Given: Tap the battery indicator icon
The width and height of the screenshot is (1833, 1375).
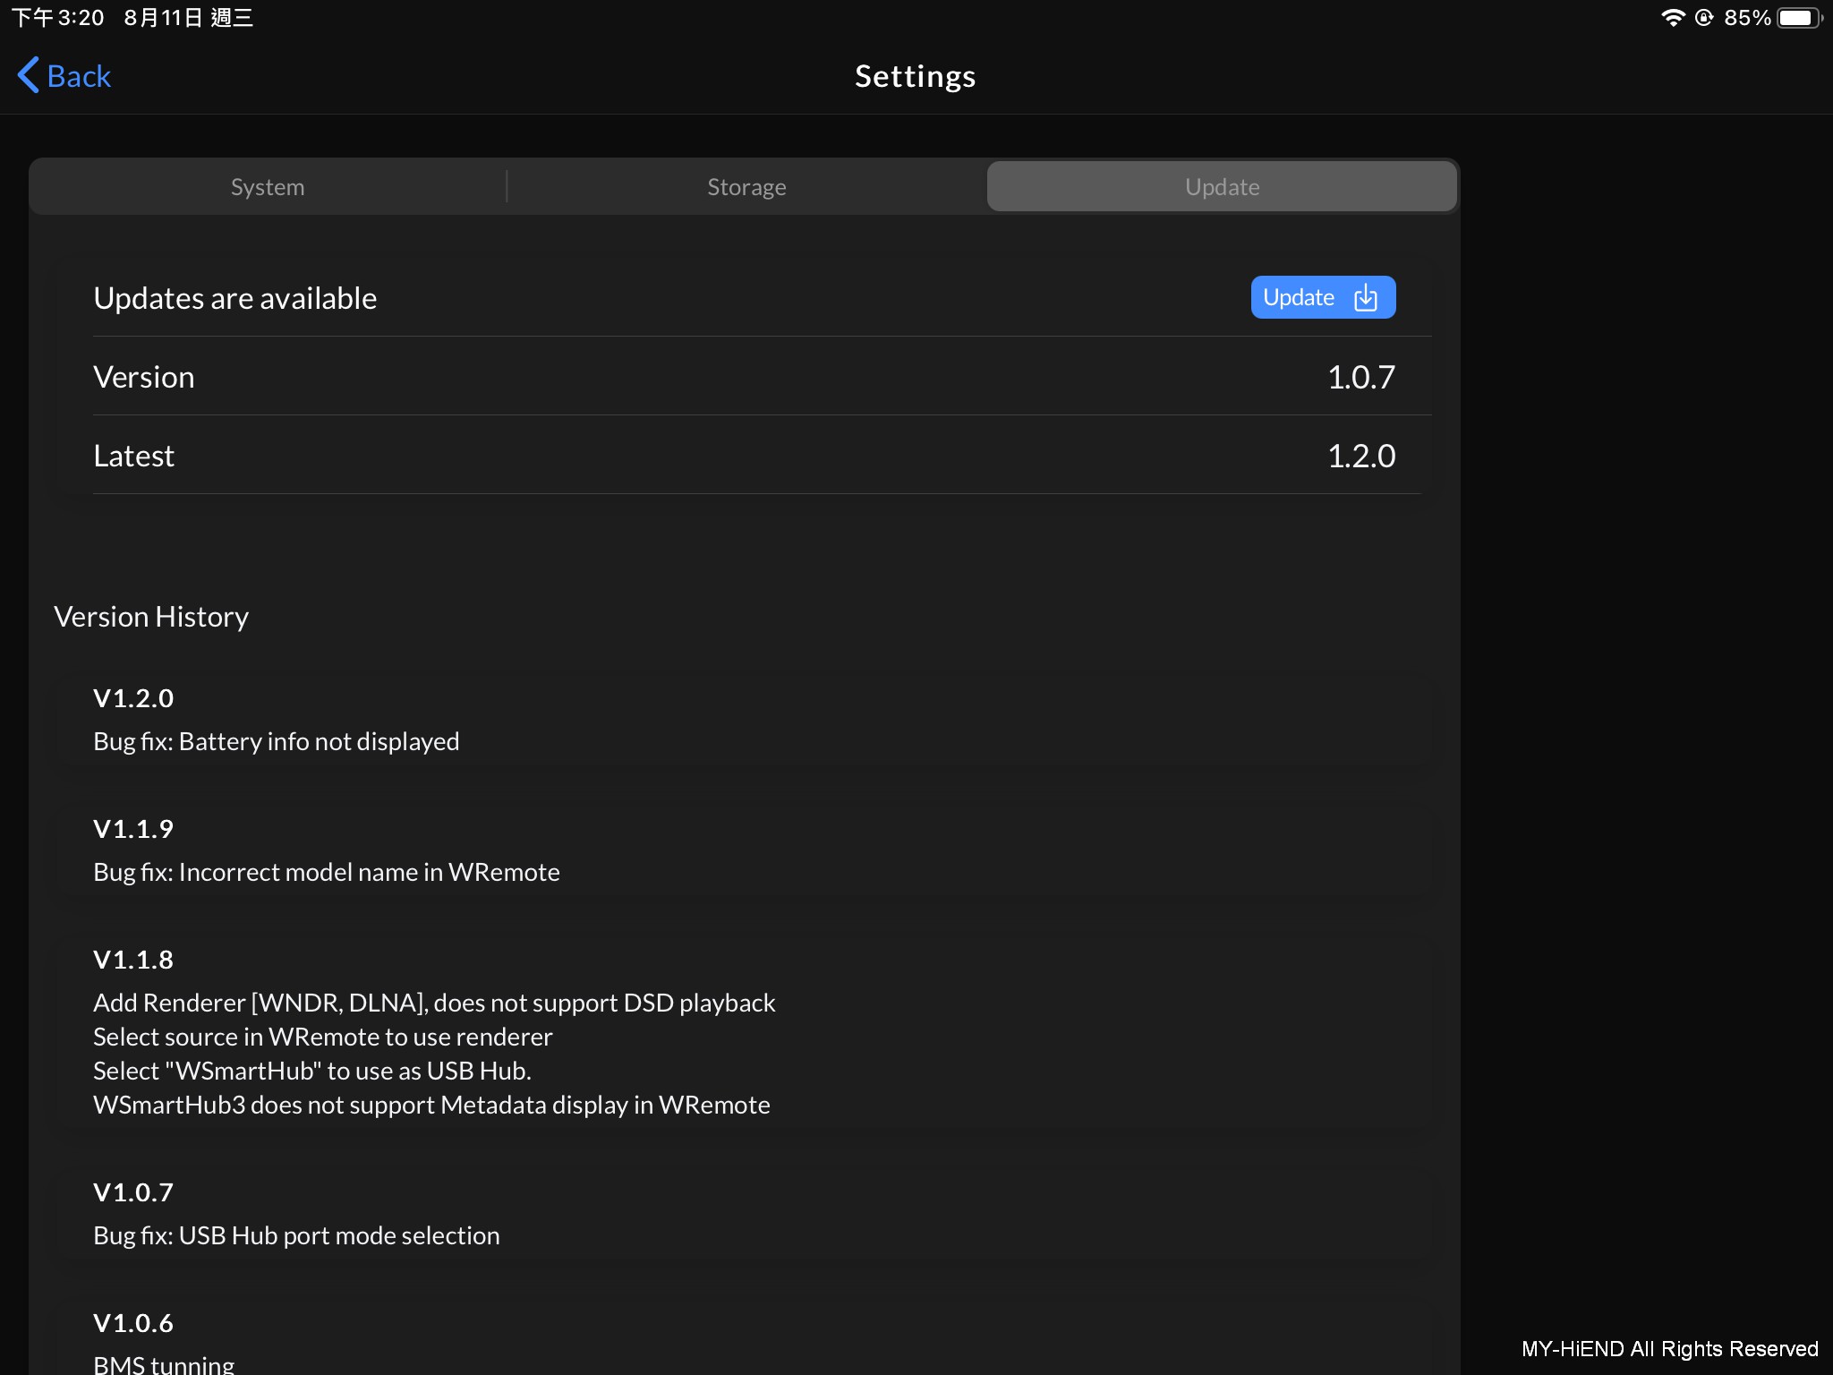Looking at the screenshot, I should 1797,18.
